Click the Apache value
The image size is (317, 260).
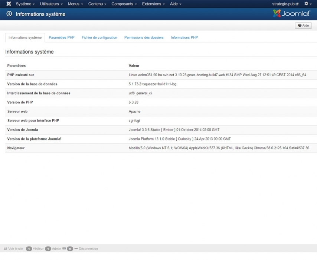[x=135, y=111]
